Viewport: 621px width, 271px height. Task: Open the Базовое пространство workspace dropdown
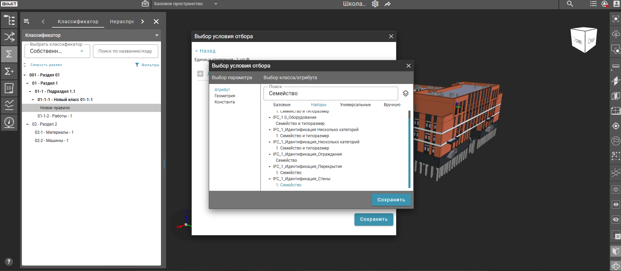click(x=216, y=4)
